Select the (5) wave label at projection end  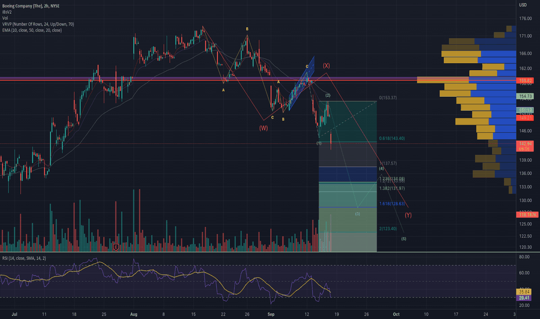tap(404, 238)
